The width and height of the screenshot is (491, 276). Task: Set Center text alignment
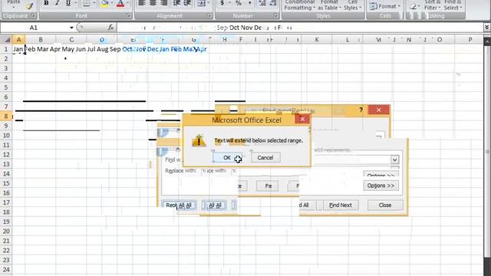153,3
